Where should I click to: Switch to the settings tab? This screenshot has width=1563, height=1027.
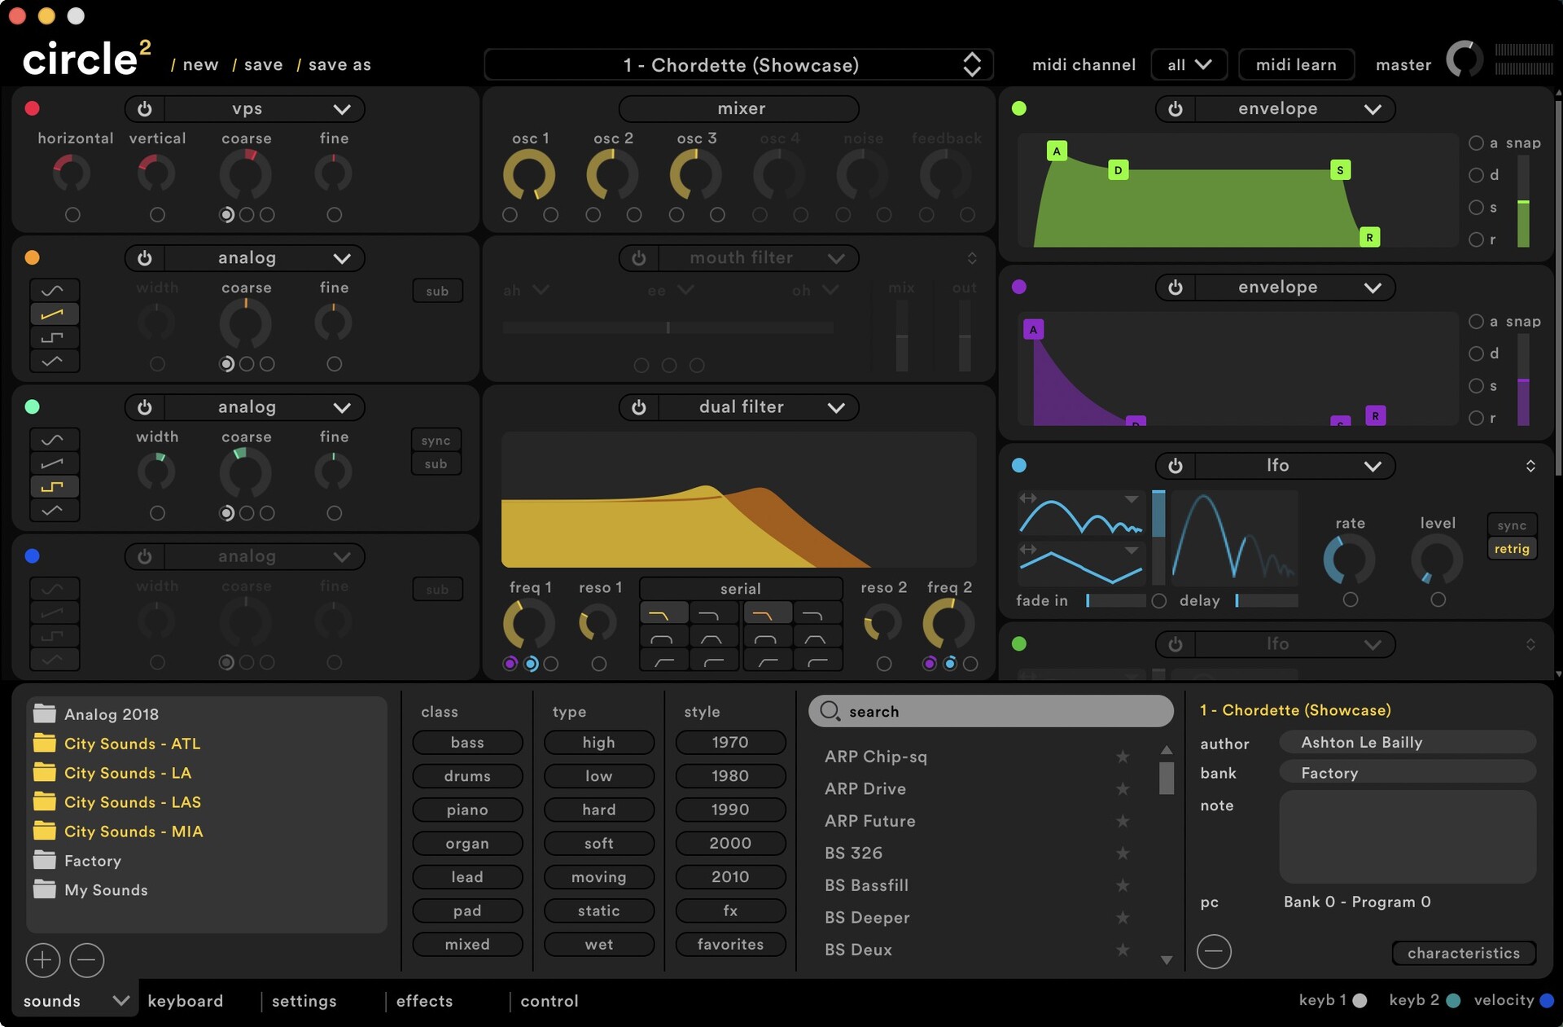(304, 1001)
